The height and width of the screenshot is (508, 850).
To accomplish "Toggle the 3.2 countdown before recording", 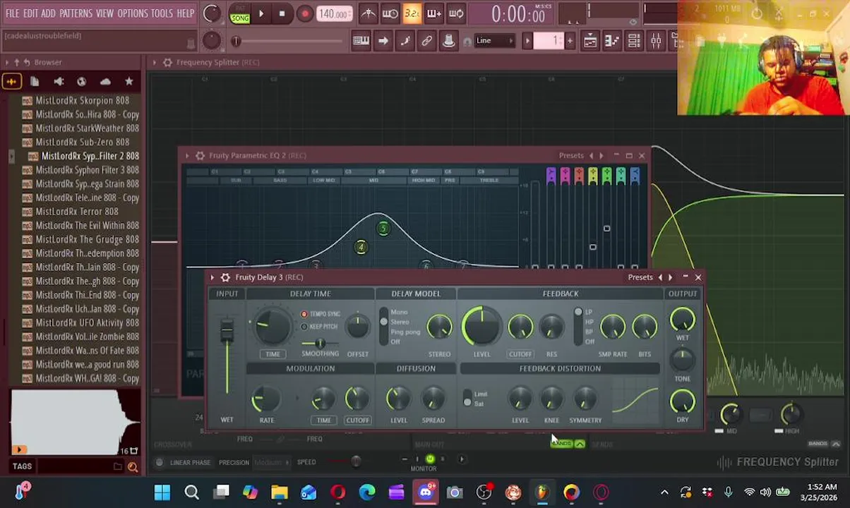I will pos(412,13).
